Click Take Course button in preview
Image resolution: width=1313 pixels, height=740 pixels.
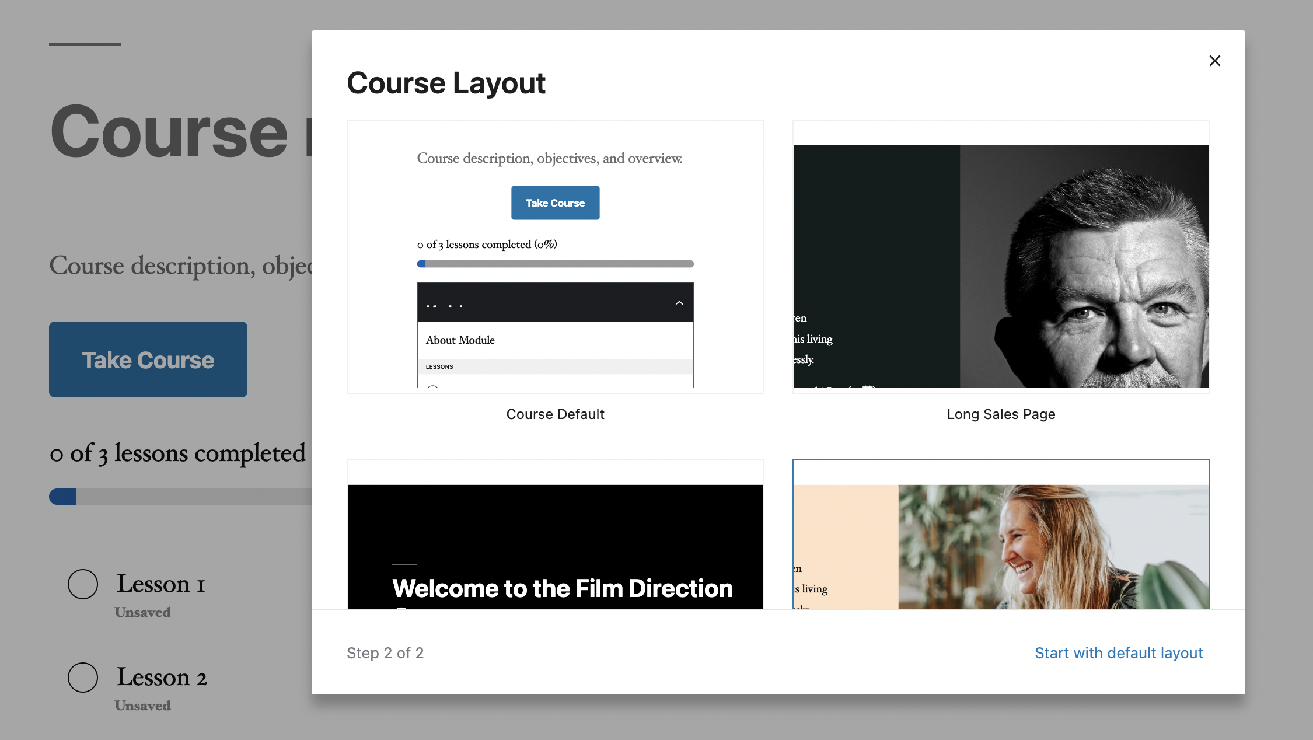point(555,203)
